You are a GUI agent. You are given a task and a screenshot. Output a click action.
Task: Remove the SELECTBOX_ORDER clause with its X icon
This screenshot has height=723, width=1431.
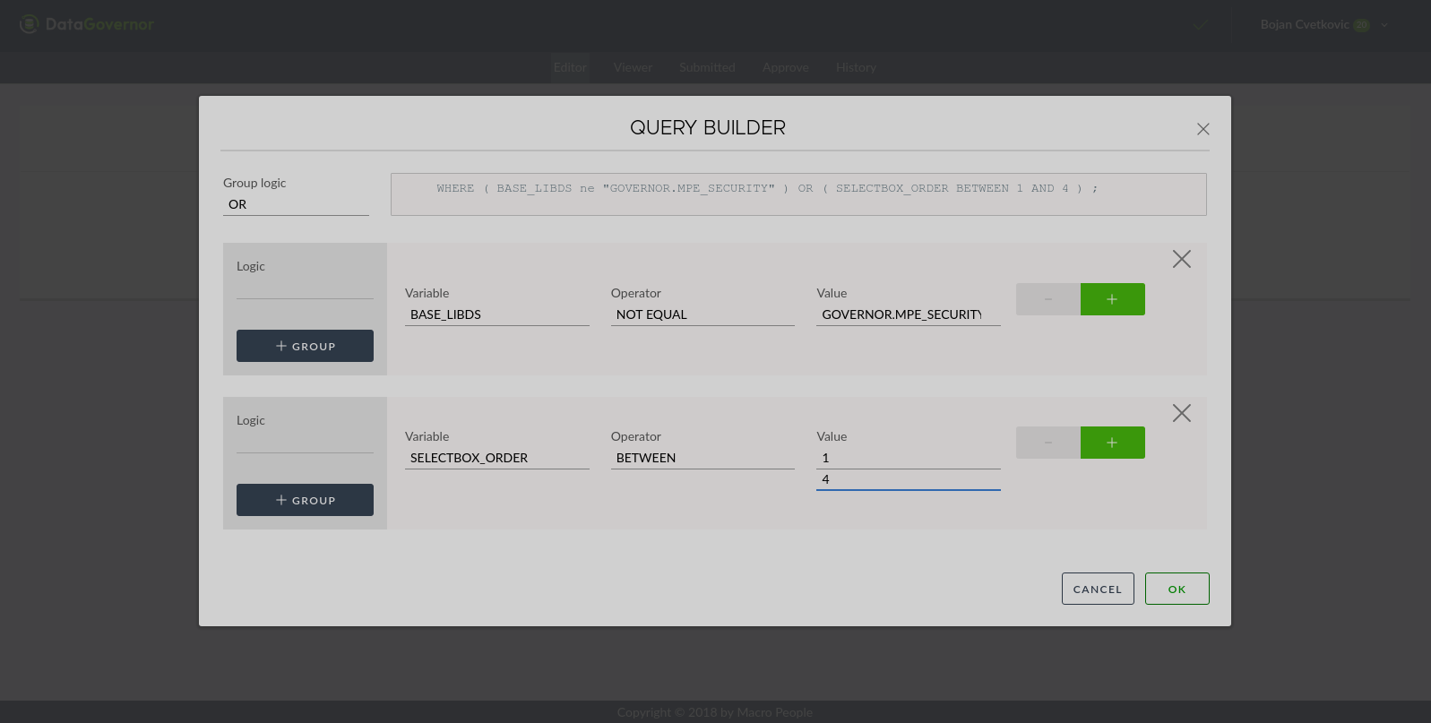coord(1181,413)
